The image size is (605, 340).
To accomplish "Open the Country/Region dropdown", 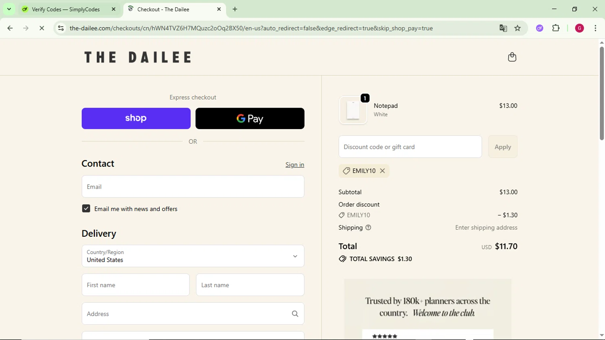I will pyautogui.click(x=193, y=256).
